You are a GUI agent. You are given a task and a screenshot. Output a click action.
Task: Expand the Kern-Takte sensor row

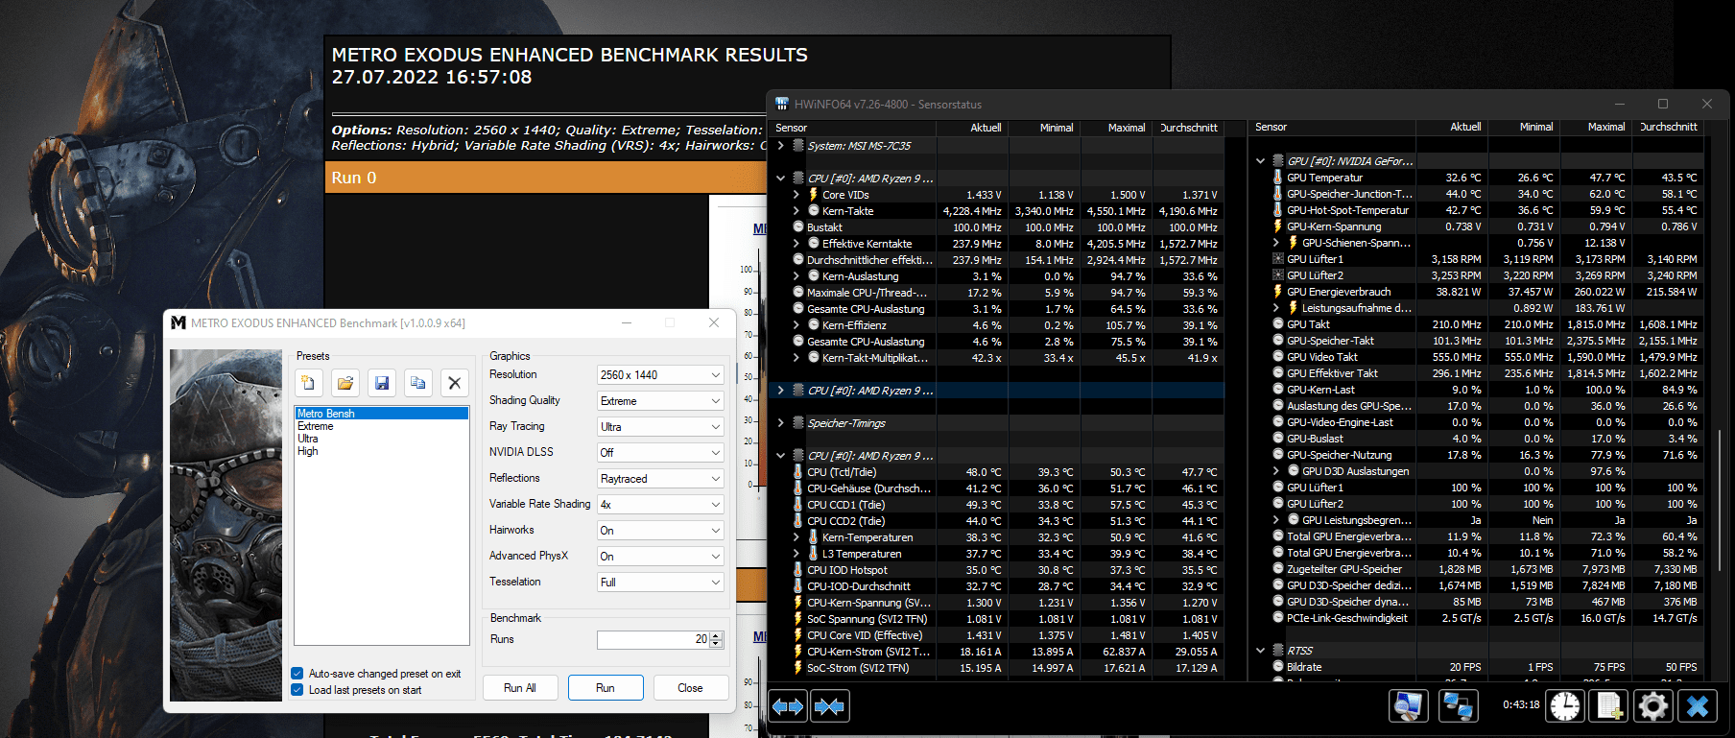[x=796, y=211]
